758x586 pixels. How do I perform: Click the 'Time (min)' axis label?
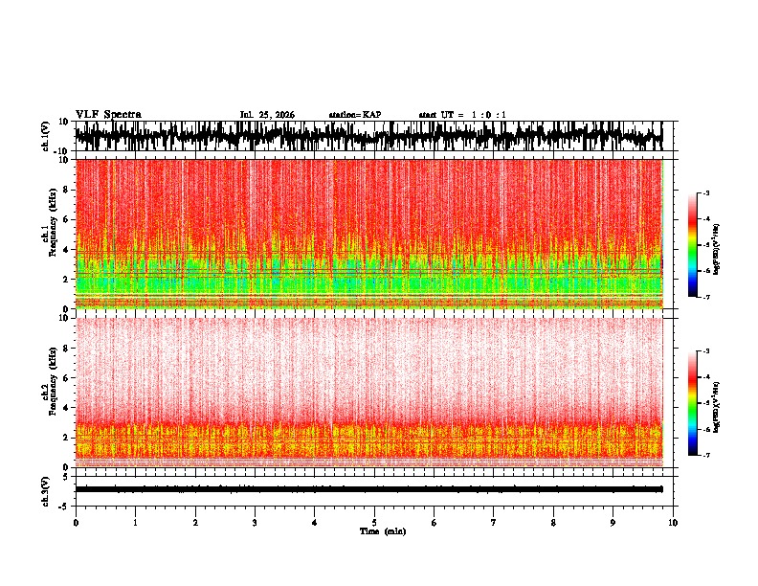(x=383, y=531)
